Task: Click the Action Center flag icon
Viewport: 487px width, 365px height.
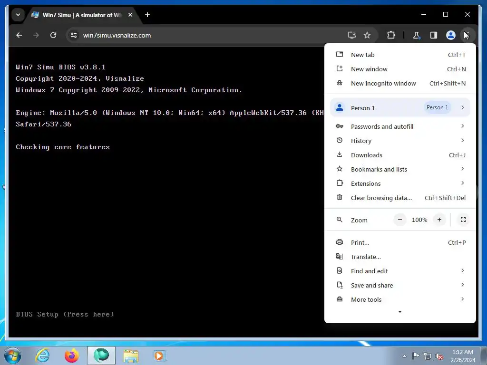Action: pos(416,355)
